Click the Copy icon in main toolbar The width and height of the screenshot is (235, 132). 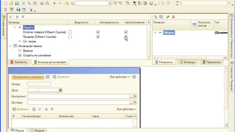pyautogui.click(x=29, y=3)
